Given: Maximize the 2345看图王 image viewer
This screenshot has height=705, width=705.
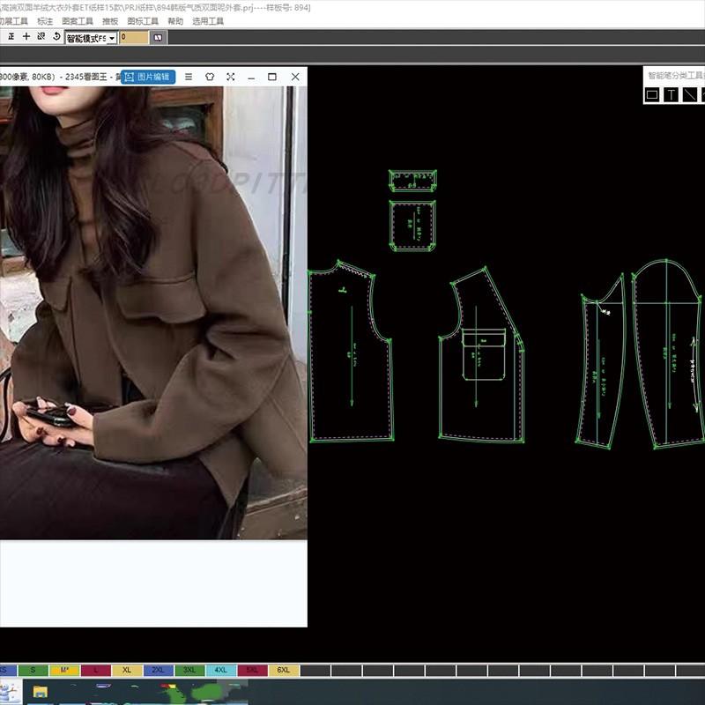Looking at the screenshot, I should (x=272, y=77).
